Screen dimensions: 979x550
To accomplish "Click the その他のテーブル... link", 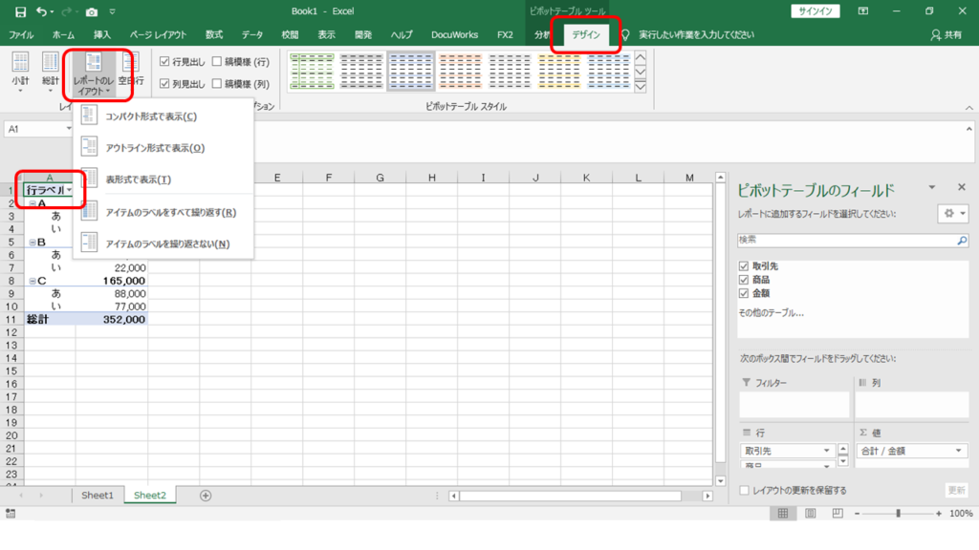I will click(x=772, y=313).
